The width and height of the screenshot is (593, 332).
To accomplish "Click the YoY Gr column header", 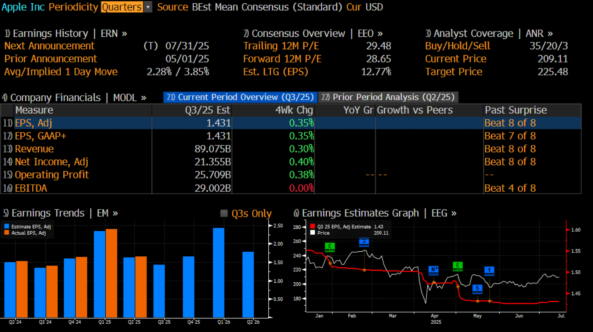I will click(345, 110).
